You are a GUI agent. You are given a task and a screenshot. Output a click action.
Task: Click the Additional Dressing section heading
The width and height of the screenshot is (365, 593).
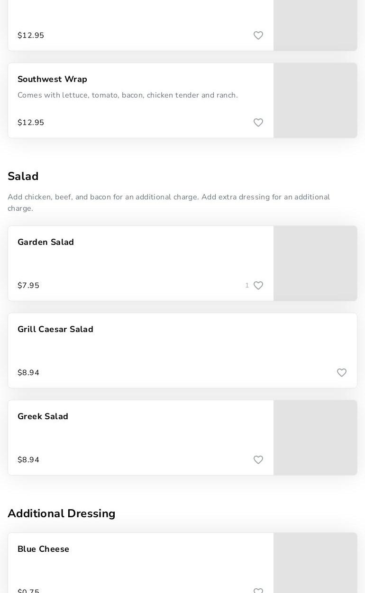pos(62,513)
